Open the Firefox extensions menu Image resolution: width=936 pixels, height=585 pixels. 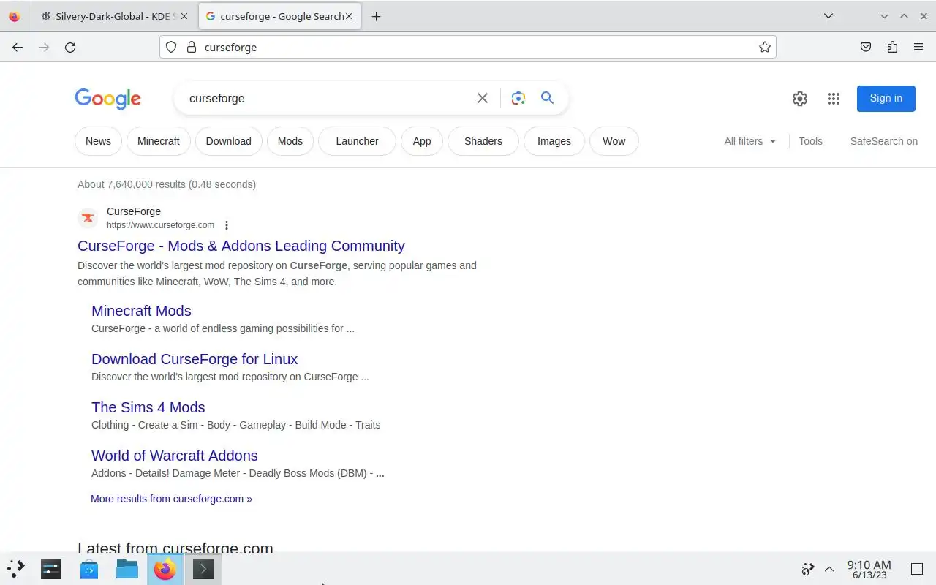point(892,47)
